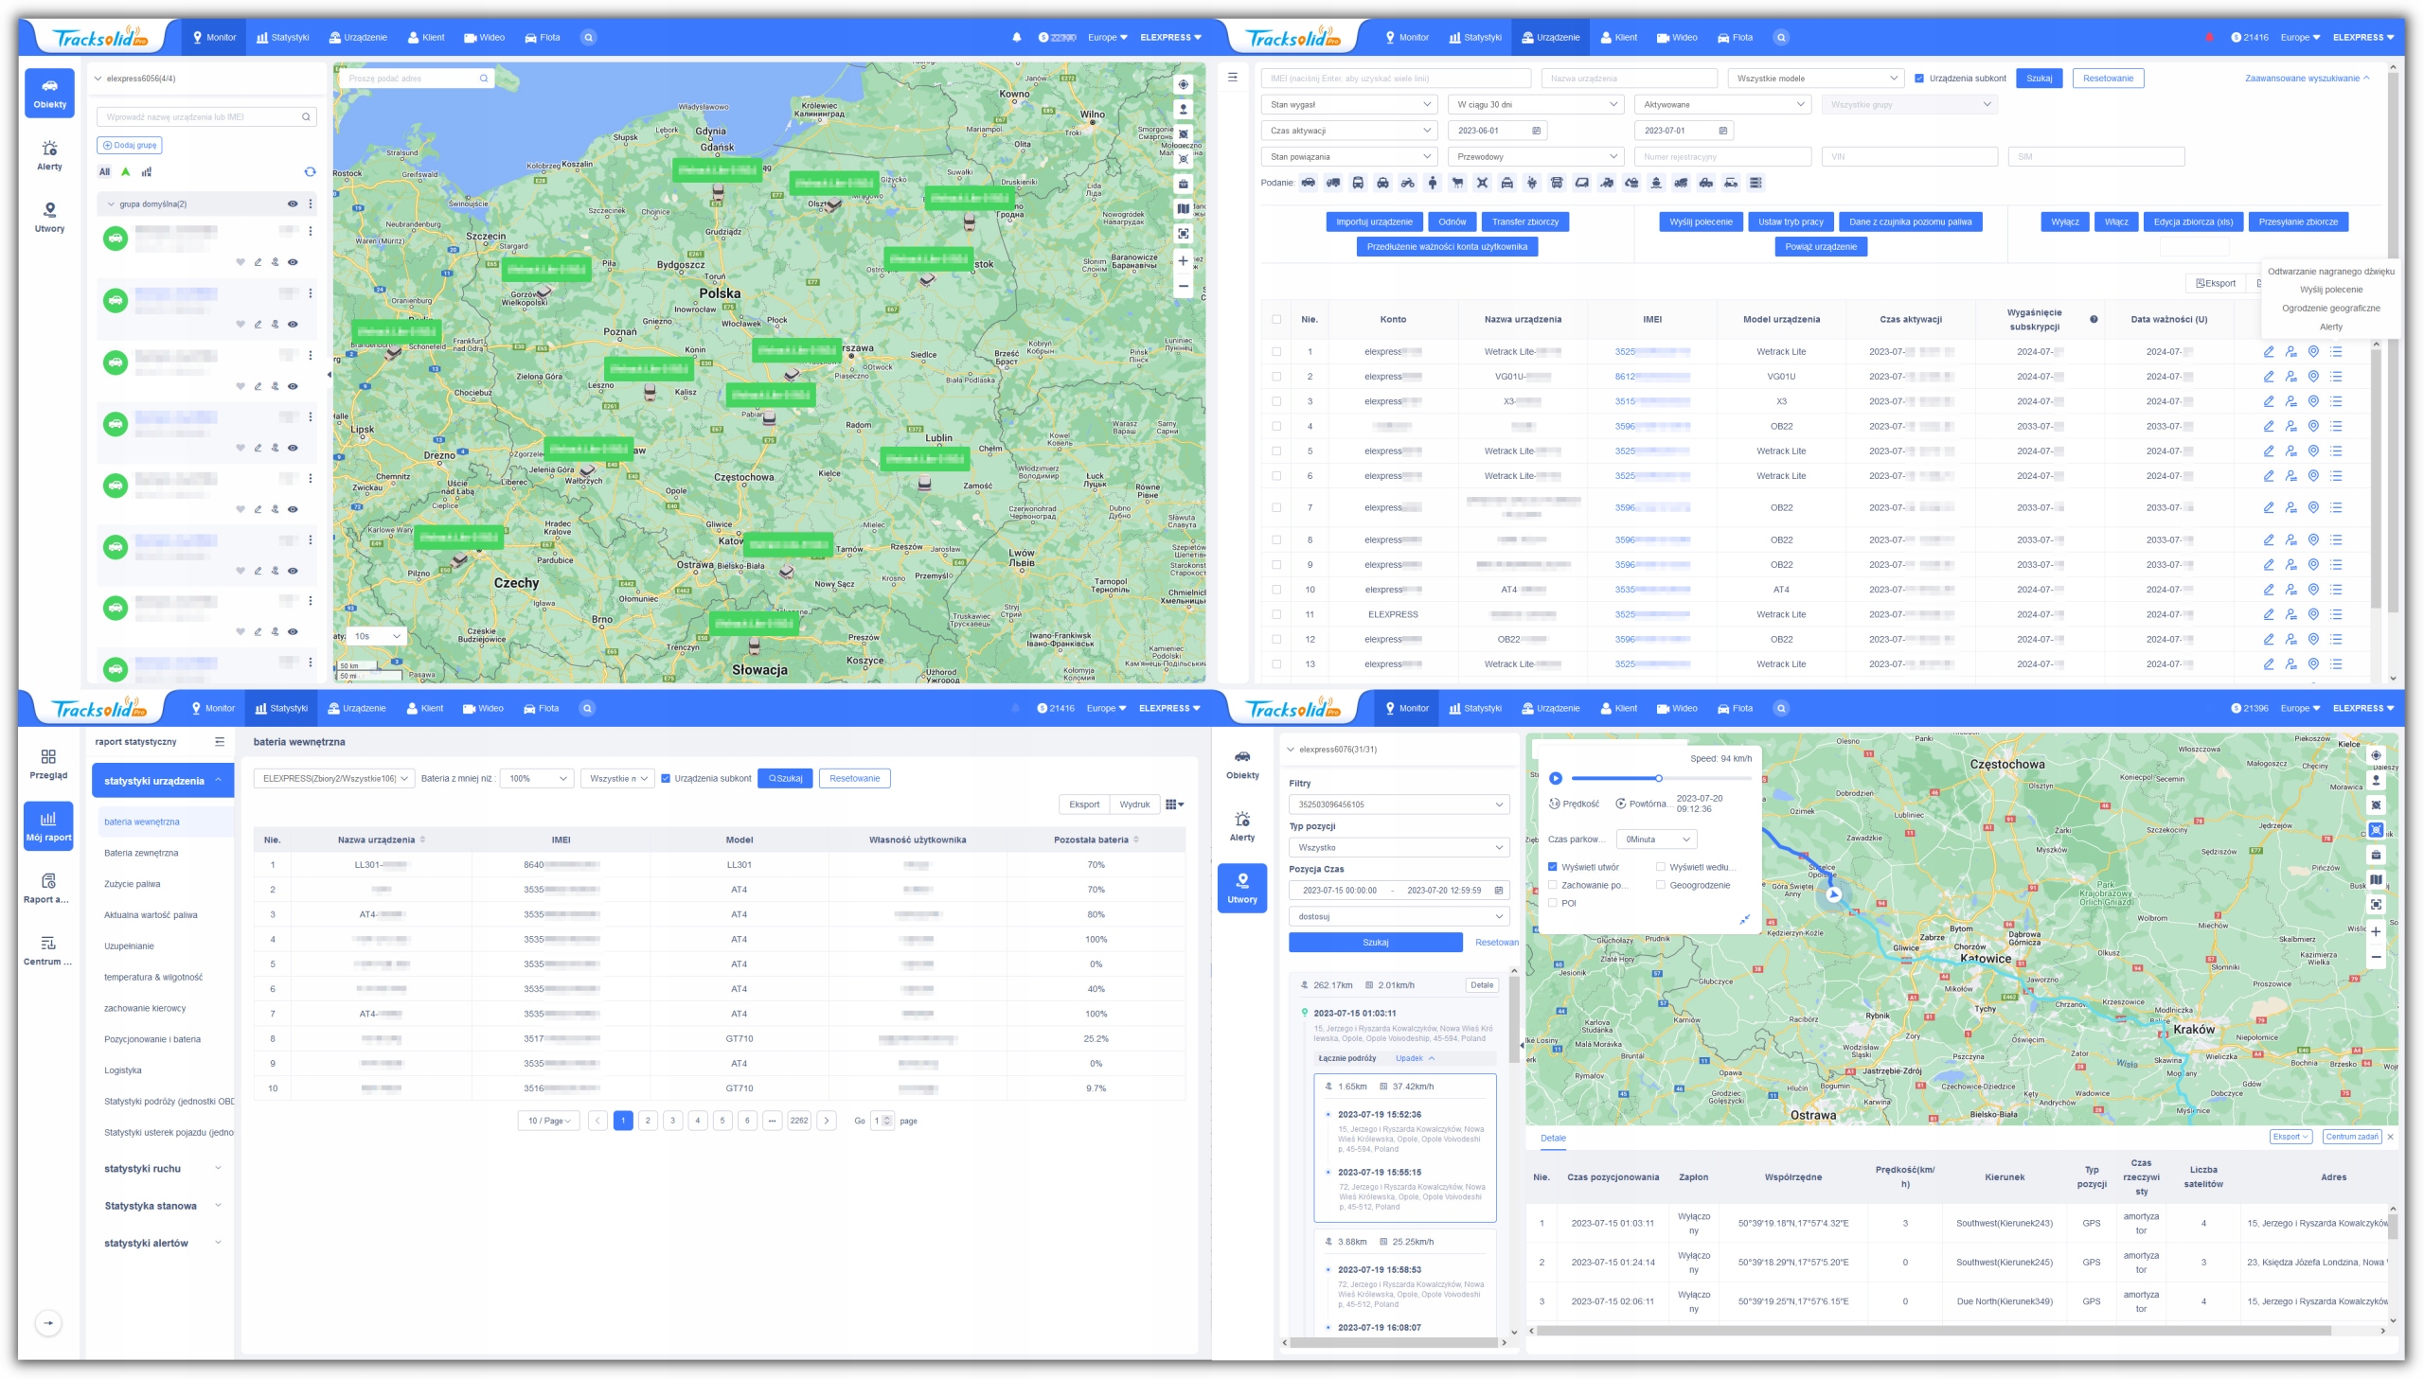Open Zużycie paliwa report menu item
The height and width of the screenshot is (1379, 2424).
[133, 884]
